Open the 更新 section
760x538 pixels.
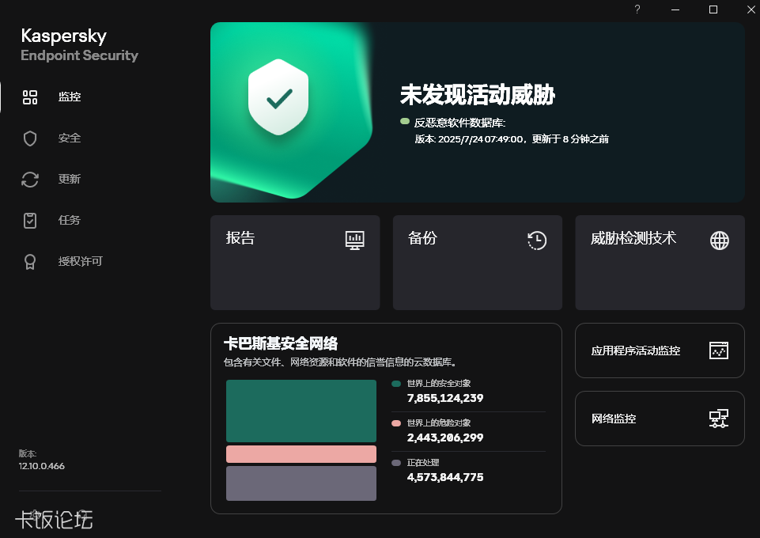tap(70, 180)
